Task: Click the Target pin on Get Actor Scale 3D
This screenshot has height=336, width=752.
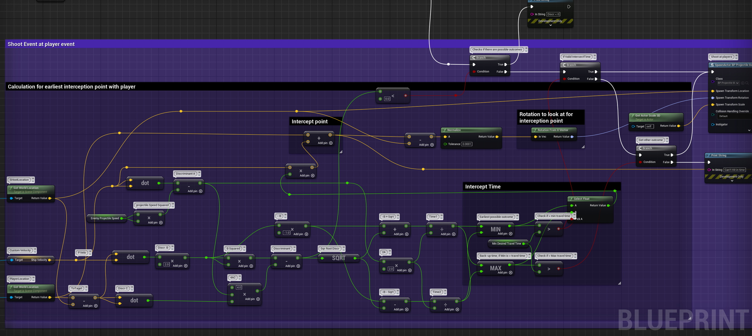Action: pyautogui.click(x=633, y=126)
